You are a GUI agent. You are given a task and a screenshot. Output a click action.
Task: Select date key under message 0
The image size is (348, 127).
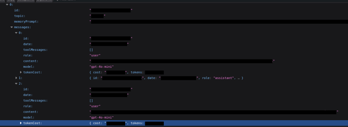pos(28,44)
